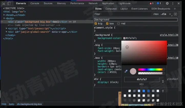
Task: Select the live-server comment node
Action: [x=34, y=25]
